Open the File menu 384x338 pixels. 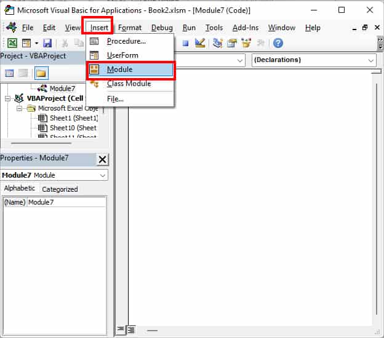point(28,28)
